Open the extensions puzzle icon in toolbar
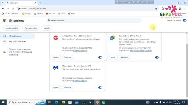The width and height of the screenshot is (188, 105). pyautogui.click(x=163, y=8)
